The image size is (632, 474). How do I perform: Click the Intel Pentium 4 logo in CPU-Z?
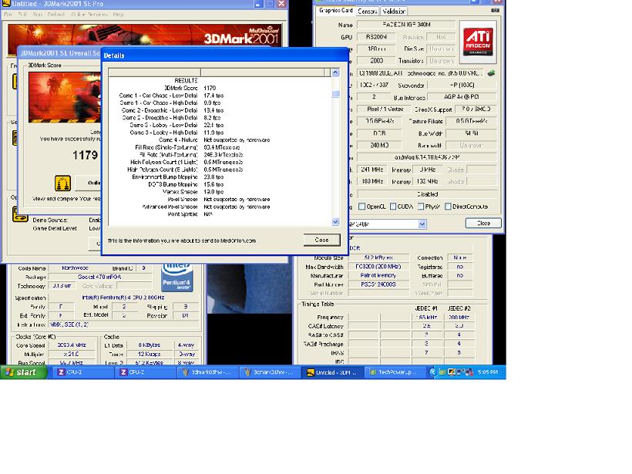click(x=177, y=277)
